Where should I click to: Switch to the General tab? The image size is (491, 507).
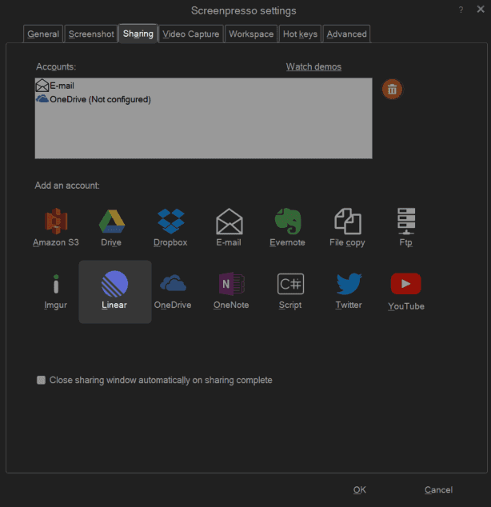(43, 34)
